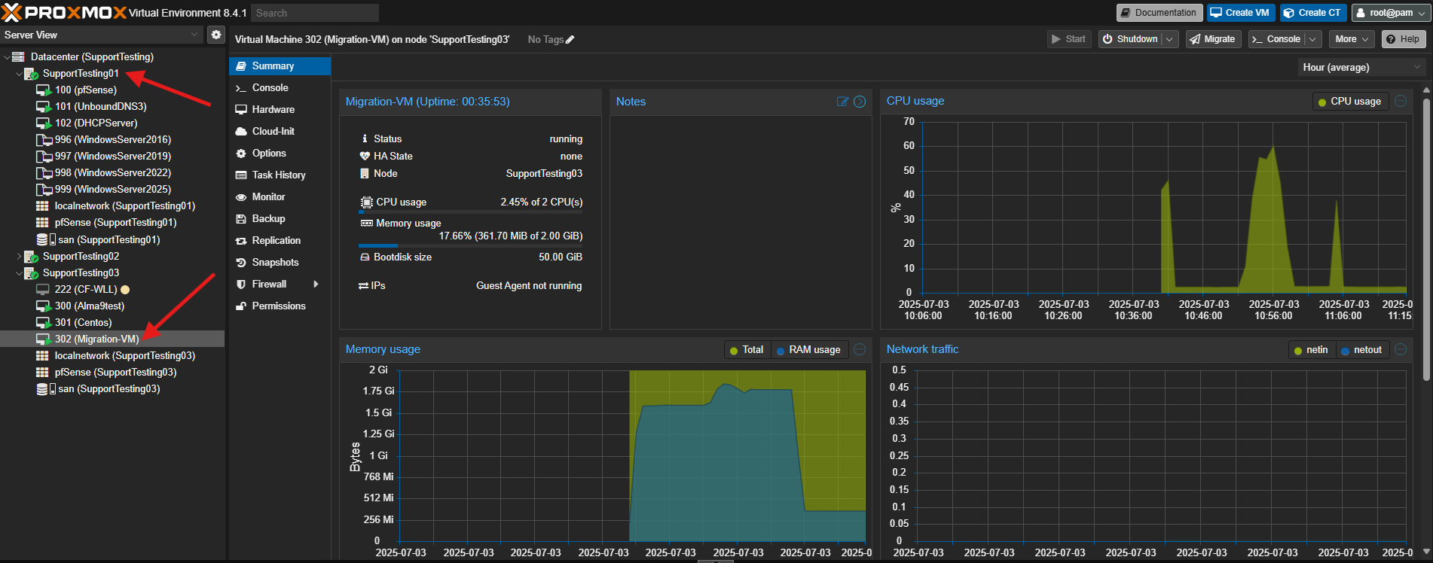Open the root@pam user menu

pos(1390,13)
